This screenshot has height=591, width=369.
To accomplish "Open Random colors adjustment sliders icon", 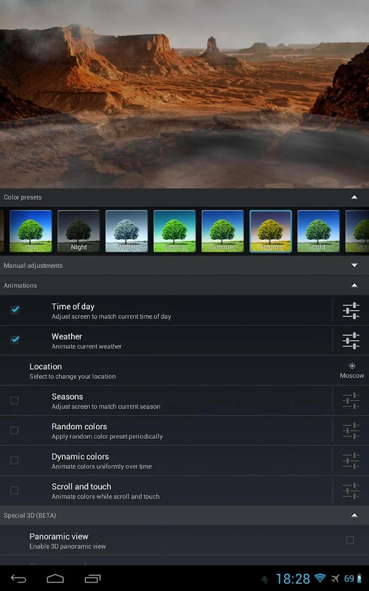I will [x=351, y=431].
